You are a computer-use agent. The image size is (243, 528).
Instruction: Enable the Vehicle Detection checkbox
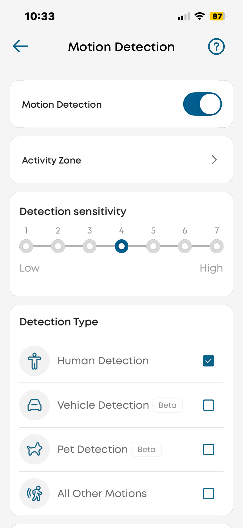coord(208,405)
